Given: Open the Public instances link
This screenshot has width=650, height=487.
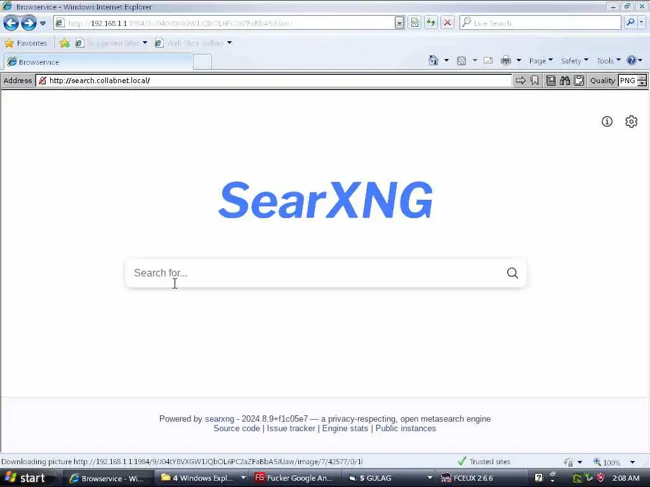Looking at the screenshot, I should click(x=406, y=429).
